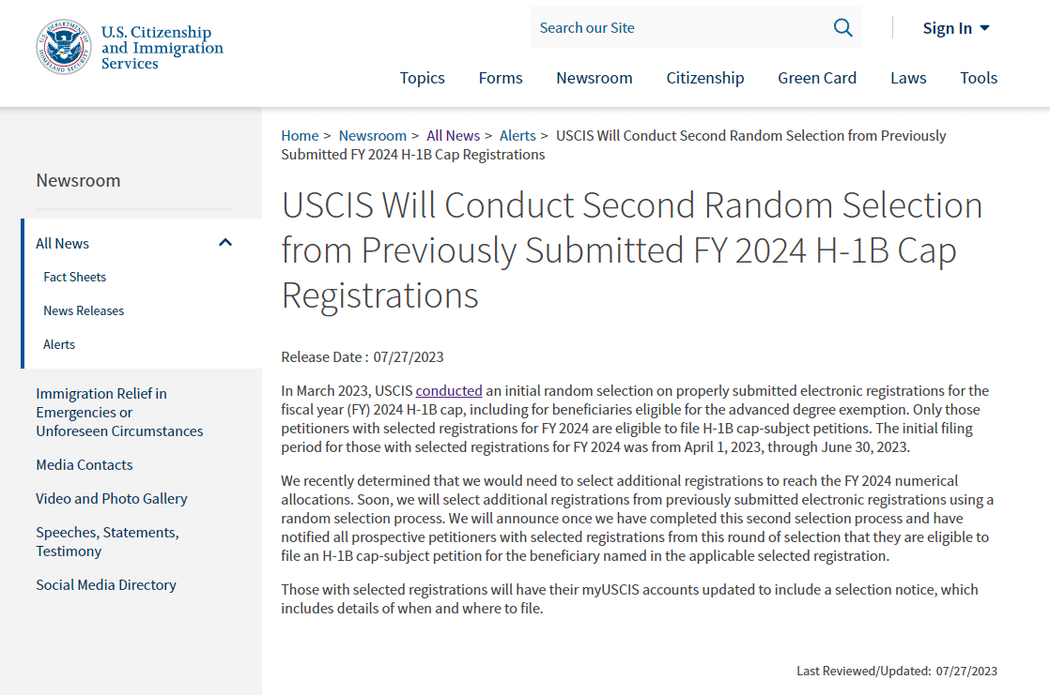Click the Newsroom breadcrumb link
Screen dimensions: 1050x695
pos(372,135)
